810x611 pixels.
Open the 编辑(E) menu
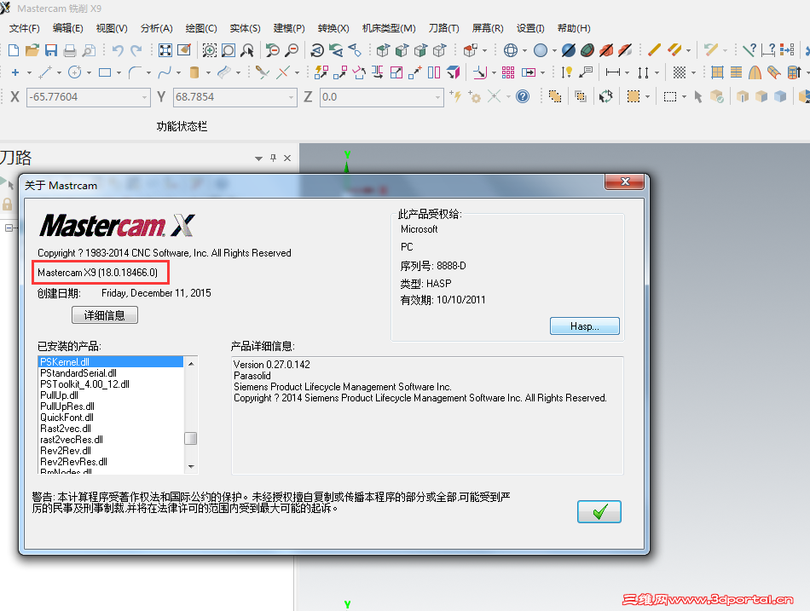tap(67, 28)
